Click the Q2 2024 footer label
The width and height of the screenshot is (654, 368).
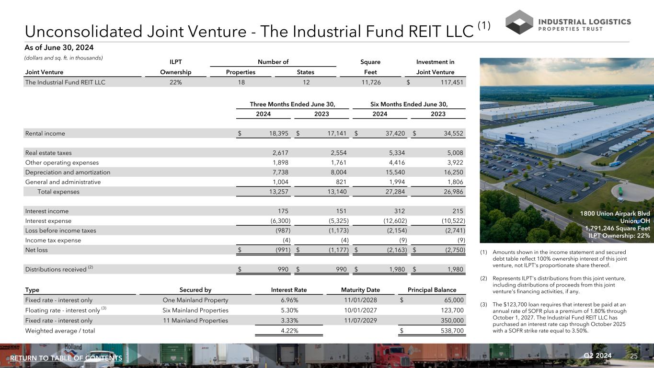(598, 356)
